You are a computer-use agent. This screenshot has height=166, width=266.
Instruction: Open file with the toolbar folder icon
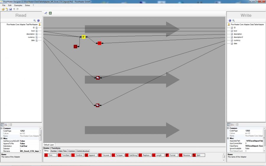(3, 9)
